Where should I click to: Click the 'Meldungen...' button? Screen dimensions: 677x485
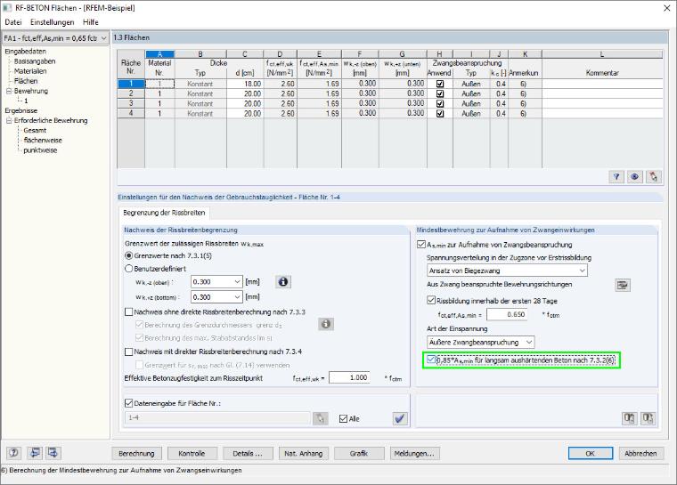(414, 454)
